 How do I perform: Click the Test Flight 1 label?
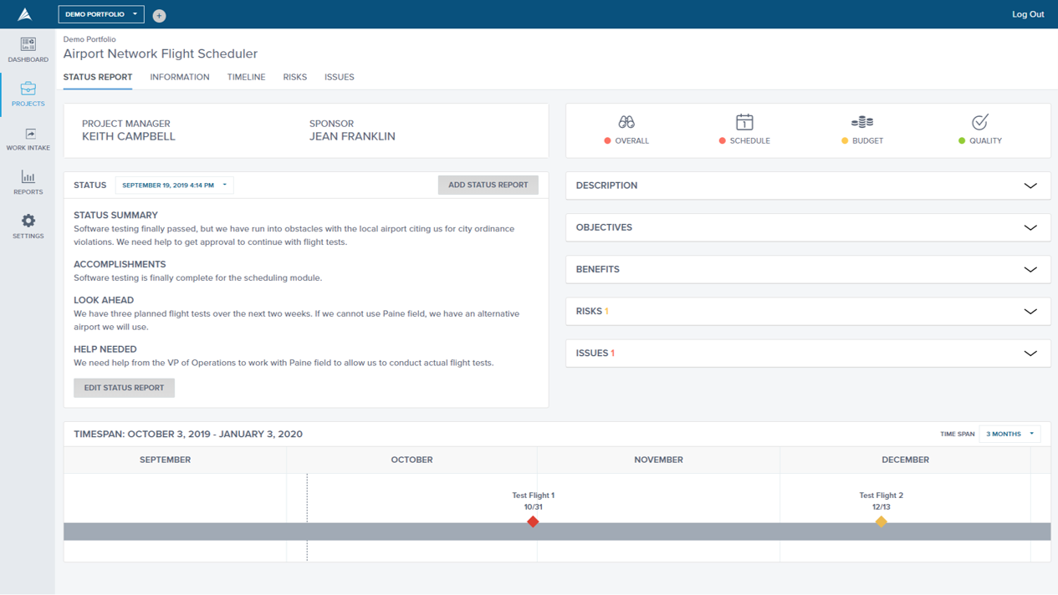(x=533, y=496)
